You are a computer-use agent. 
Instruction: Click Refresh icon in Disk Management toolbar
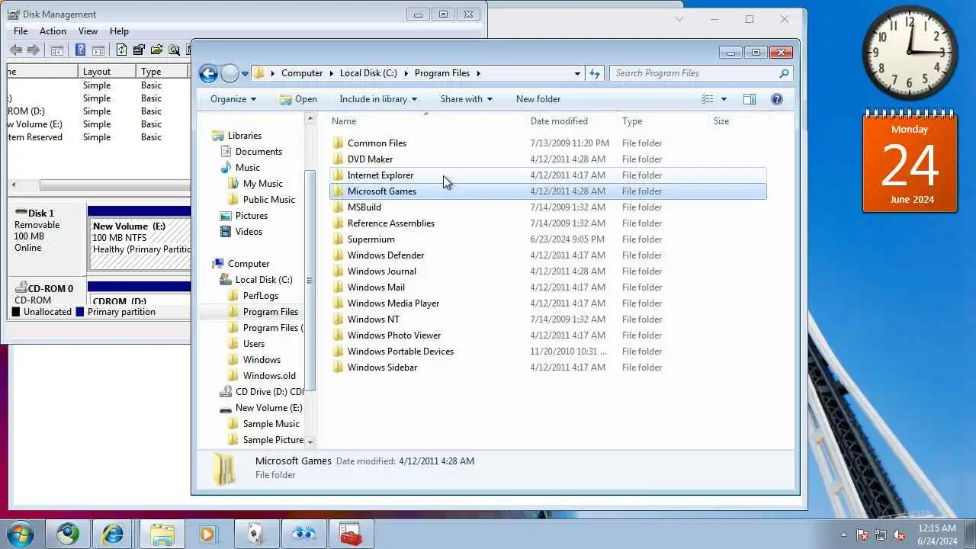click(121, 50)
